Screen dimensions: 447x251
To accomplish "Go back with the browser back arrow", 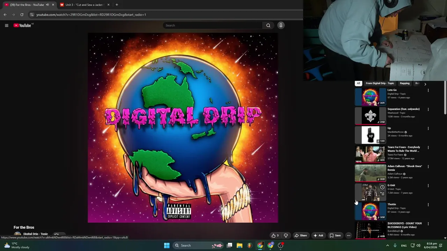I will (x=5, y=15).
